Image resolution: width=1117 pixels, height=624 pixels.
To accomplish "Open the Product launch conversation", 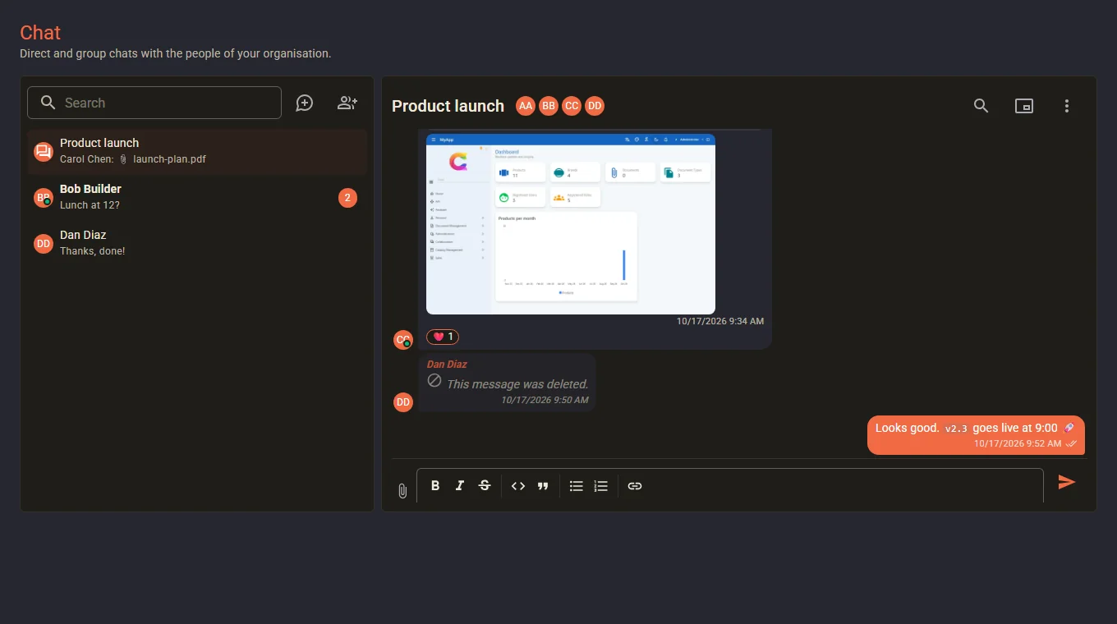I will [197, 151].
